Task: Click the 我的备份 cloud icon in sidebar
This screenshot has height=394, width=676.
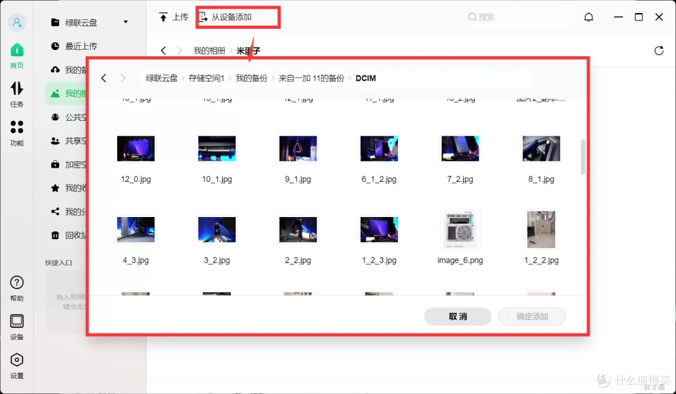Action: (x=55, y=70)
